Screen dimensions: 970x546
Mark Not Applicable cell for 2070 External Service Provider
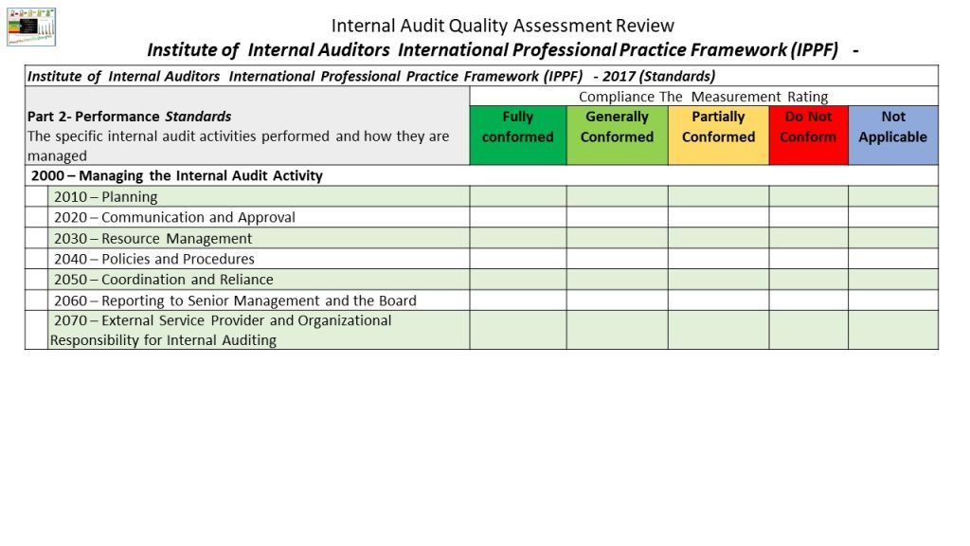pos(893,330)
